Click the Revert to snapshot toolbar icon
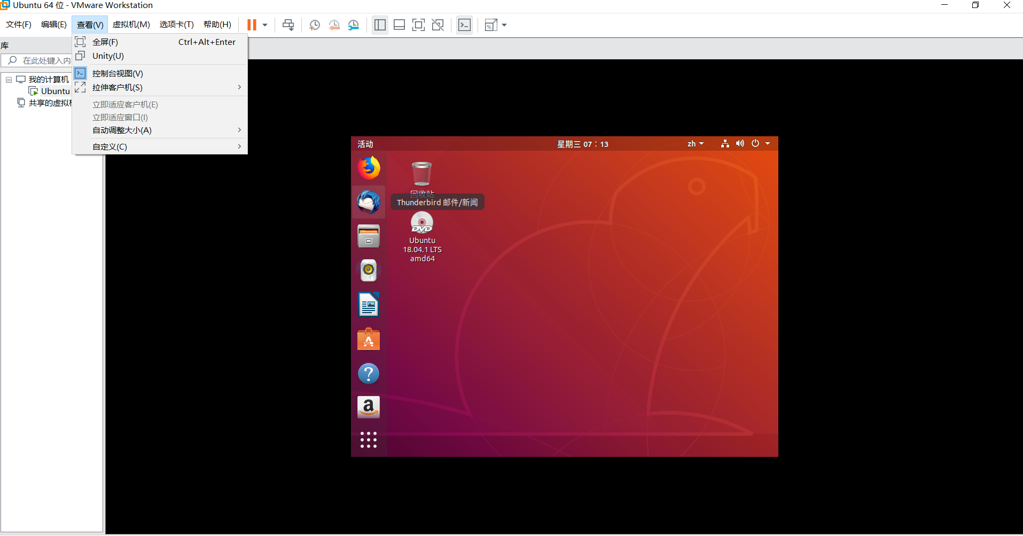1023x536 pixels. [x=334, y=25]
